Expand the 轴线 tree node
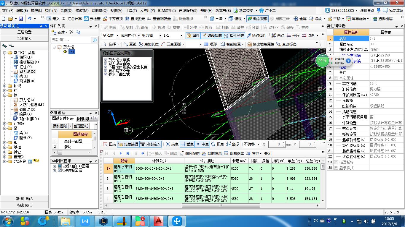This screenshot has width=405, height=227. coord(5,86)
